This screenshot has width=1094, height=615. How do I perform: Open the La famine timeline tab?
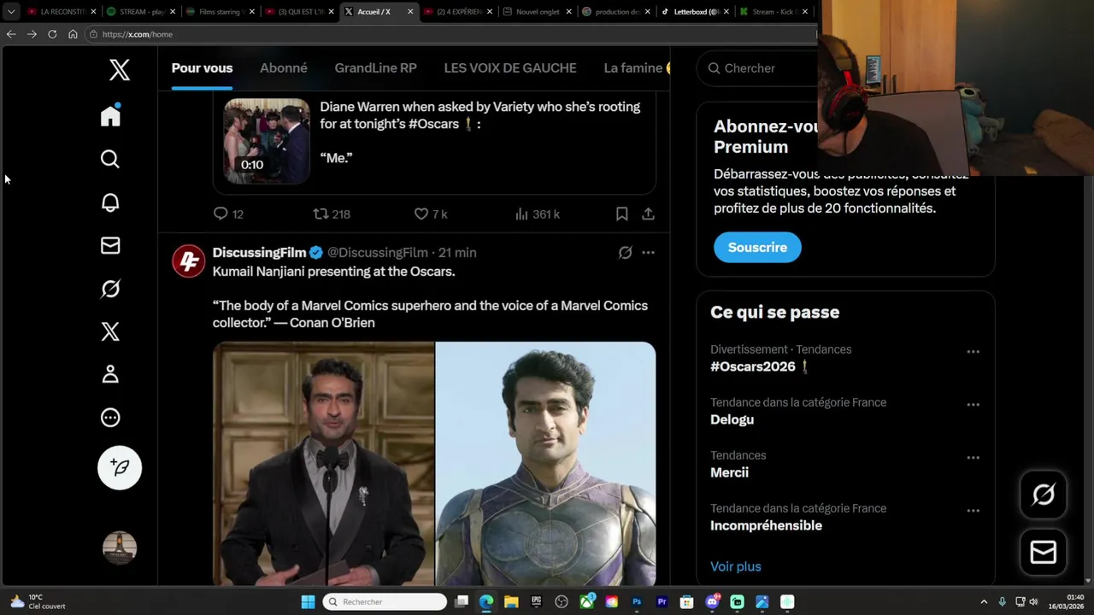pos(635,68)
